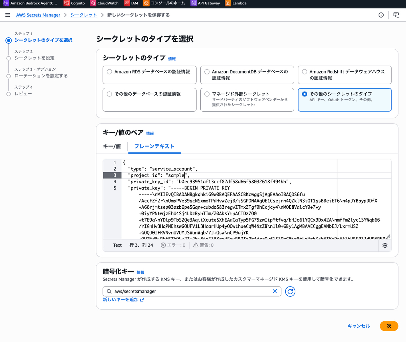Open the CloudShell terminal icon at top right
The height and width of the screenshot is (342, 406).
point(396,15)
